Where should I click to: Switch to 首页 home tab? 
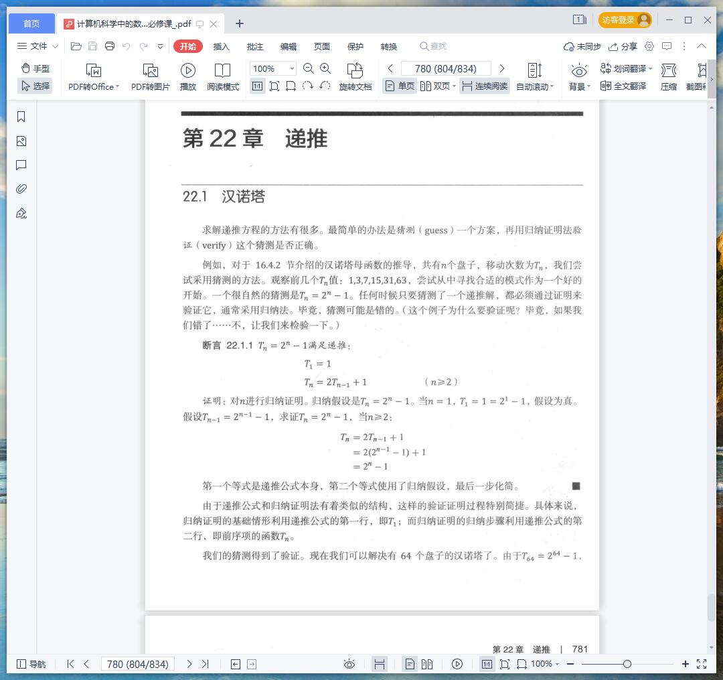click(31, 23)
